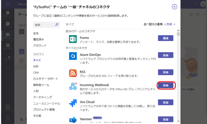Viewport: 207px width, 124px height.
Task: Click the connector list scrollbar thumb
Action: (x=178, y=34)
